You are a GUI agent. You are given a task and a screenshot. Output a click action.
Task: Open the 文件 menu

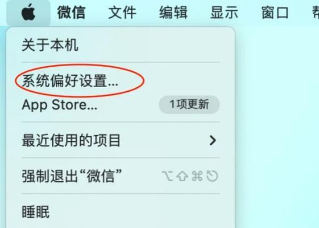click(122, 13)
